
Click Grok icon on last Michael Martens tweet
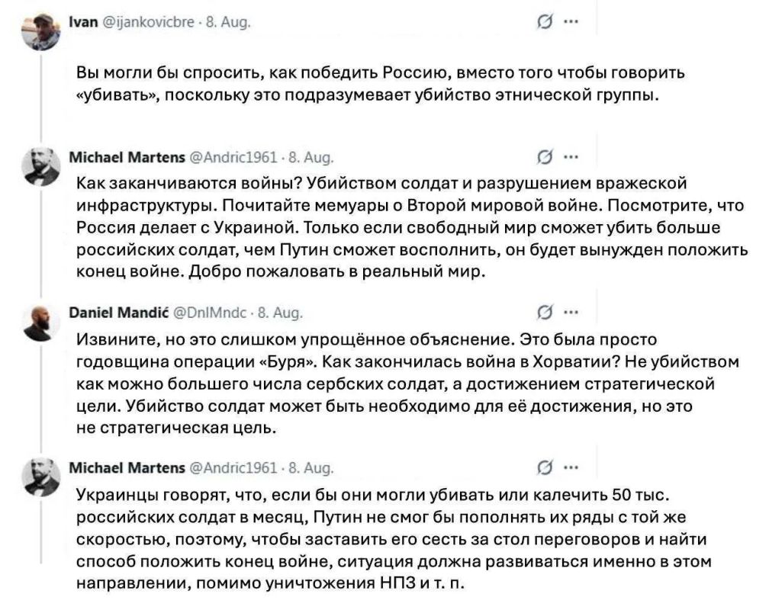543,468
